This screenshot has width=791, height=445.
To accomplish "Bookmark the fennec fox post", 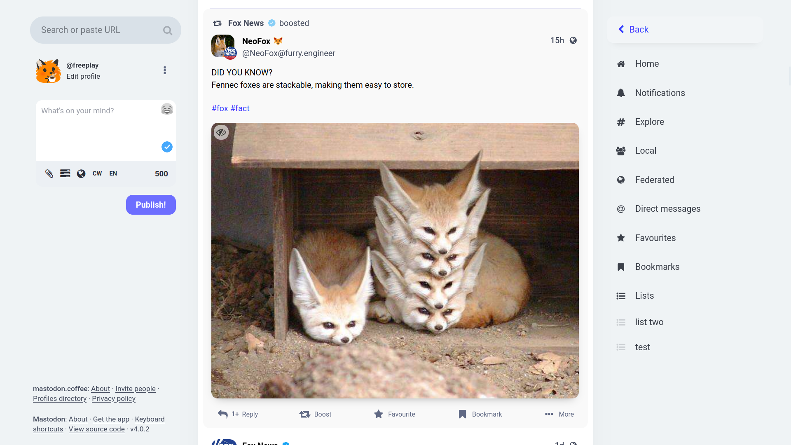I will 480,414.
